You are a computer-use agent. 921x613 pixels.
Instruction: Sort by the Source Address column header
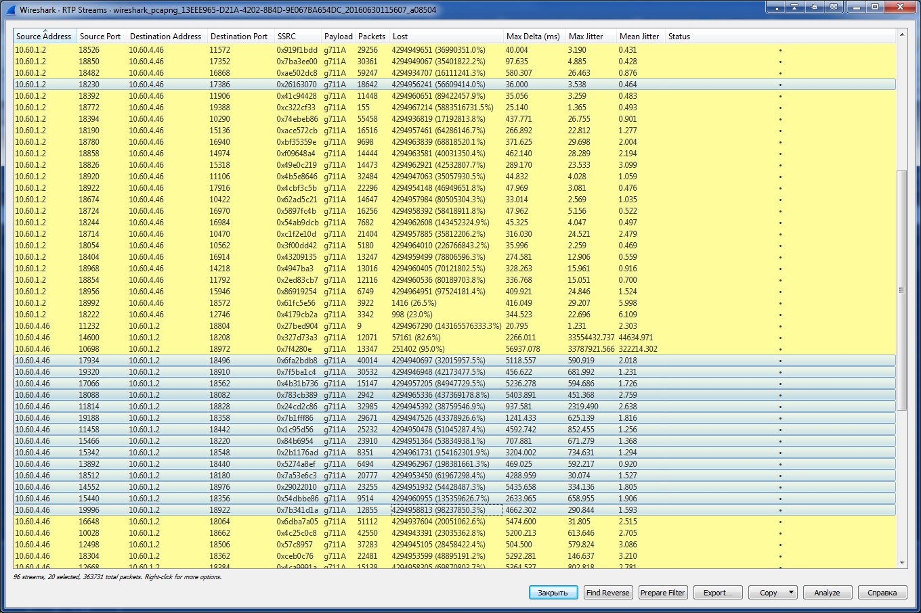tap(43, 37)
